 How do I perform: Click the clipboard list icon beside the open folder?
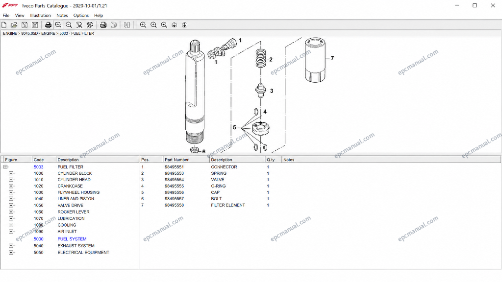tap(25, 25)
